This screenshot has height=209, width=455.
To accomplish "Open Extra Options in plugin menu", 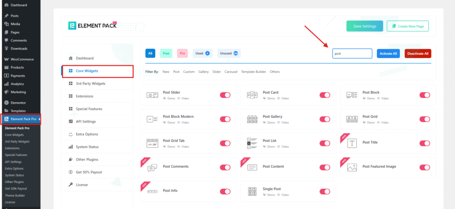I will click(x=97, y=134).
